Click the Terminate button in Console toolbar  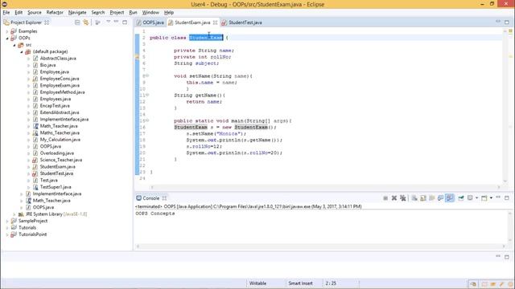[385, 198]
